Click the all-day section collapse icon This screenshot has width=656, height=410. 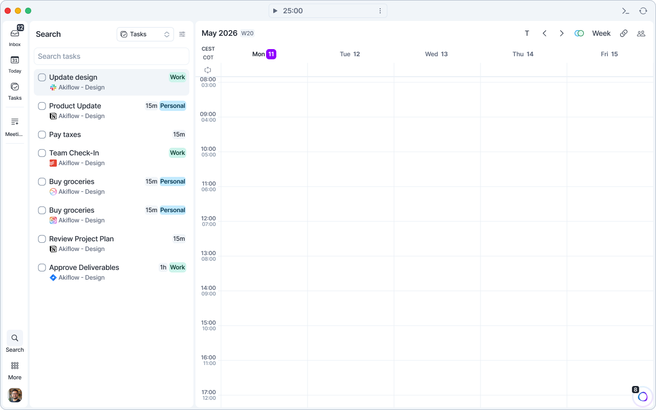[208, 70]
